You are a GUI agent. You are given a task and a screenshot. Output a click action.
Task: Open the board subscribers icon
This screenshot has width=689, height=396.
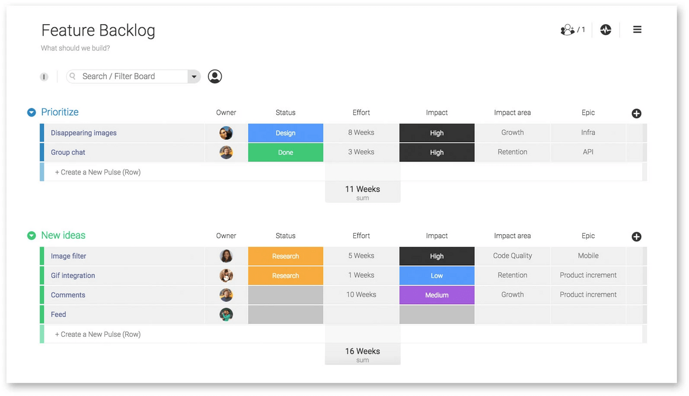tap(568, 30)
